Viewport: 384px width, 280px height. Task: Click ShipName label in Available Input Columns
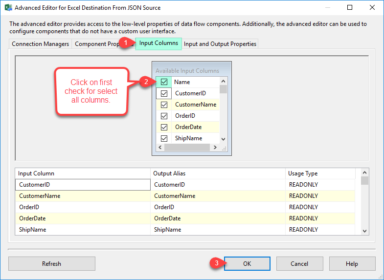[x=188, y=138]
